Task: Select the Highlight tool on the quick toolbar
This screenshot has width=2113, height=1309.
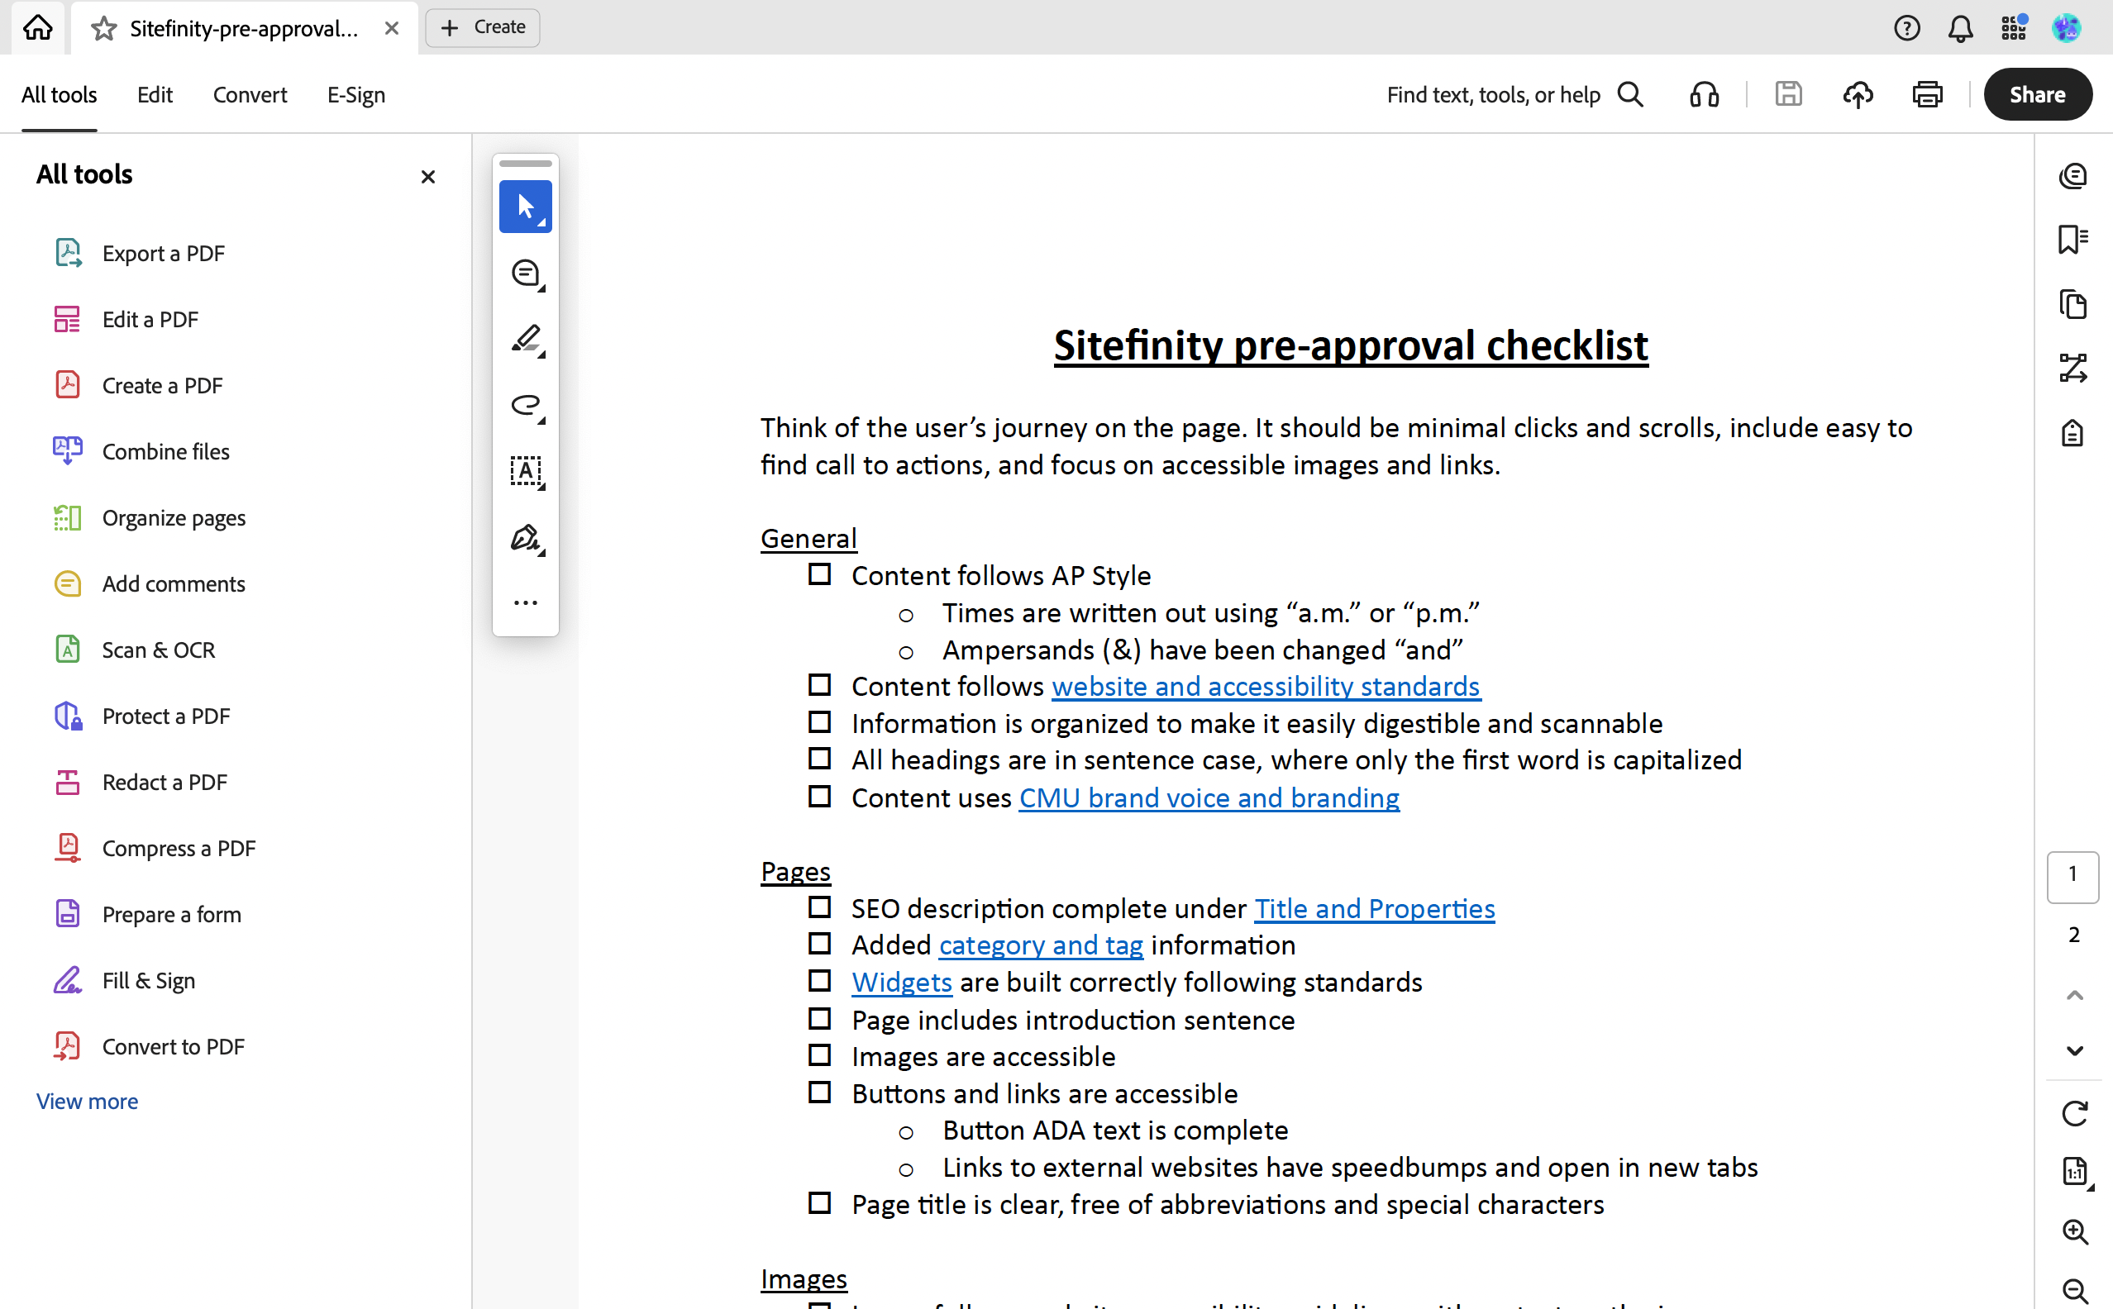Action: tap(526, 339)
